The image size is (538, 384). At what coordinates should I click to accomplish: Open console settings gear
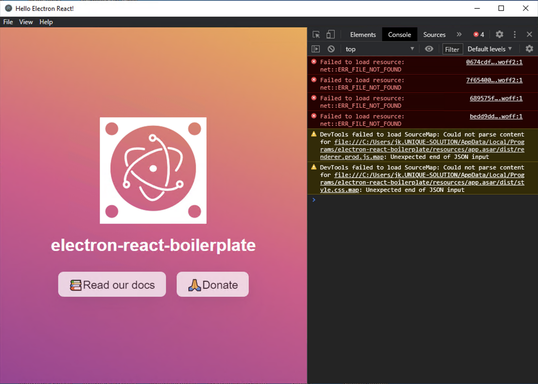529,49
